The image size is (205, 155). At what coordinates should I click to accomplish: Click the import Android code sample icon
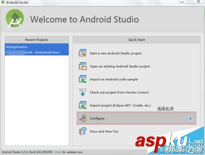[x=83, y=79]
